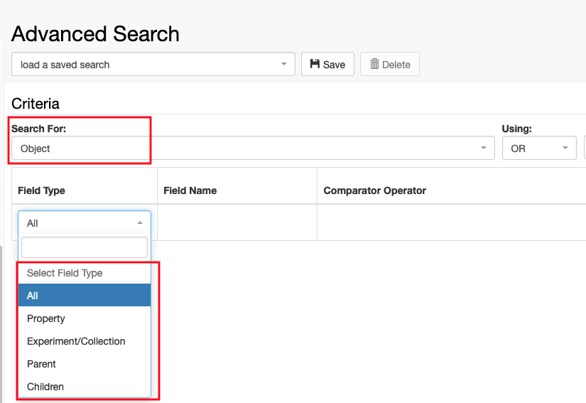
Task: Open the Using OR operator dropdown
Action: click(x=539, y=148)
